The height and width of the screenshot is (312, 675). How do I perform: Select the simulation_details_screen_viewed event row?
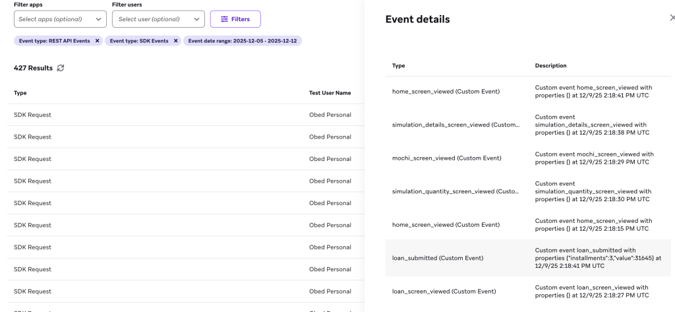tap(456, 125)
